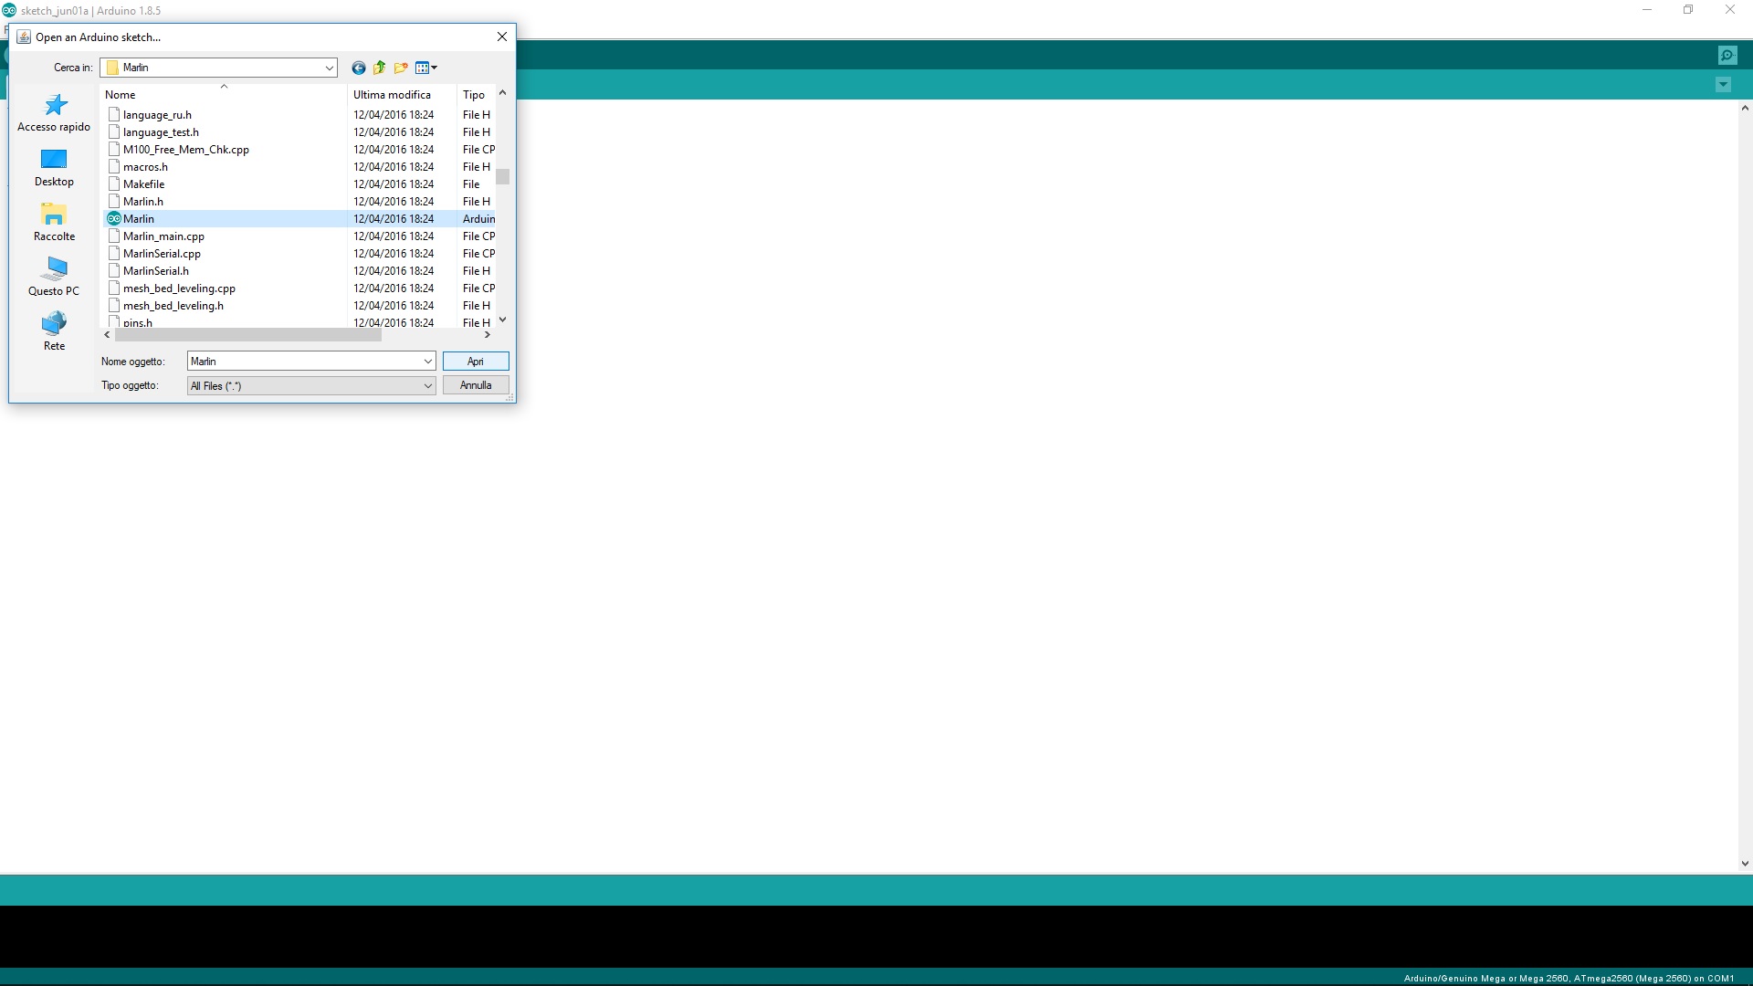1753x986 pixels.
Task: Select Questo PC in the sidebar
Action: 54,278
